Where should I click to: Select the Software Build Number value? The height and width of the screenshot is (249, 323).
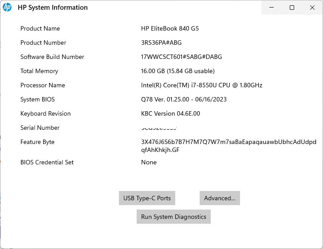pos(181,57)
